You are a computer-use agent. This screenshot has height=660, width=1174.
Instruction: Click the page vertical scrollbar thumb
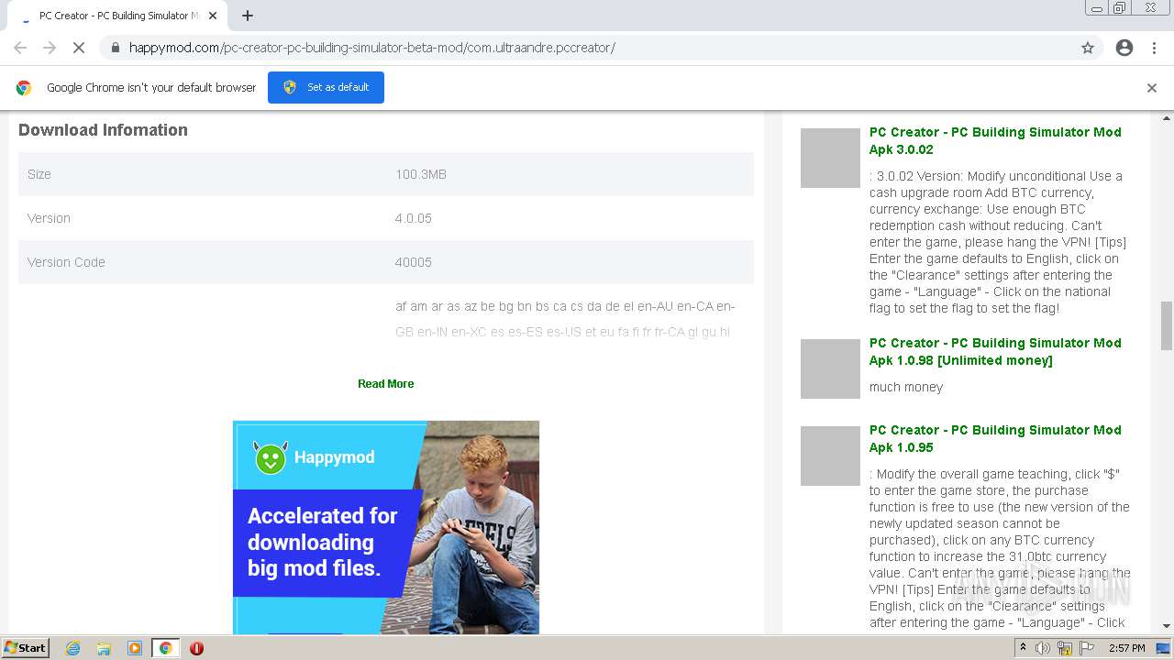[x=1167, y=325]
